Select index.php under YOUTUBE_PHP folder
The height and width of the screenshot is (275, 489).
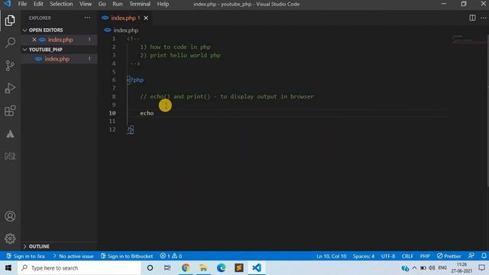(59, 59)
